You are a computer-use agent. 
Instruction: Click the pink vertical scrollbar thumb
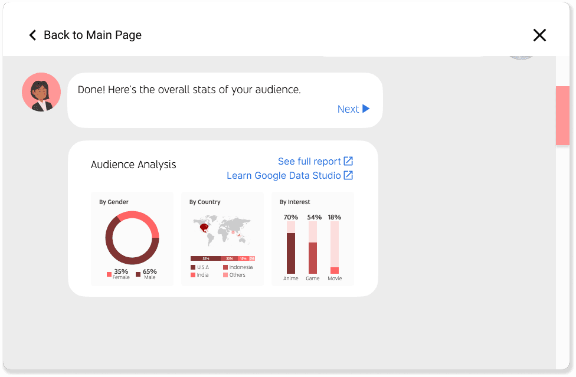[x=562, y=116]
